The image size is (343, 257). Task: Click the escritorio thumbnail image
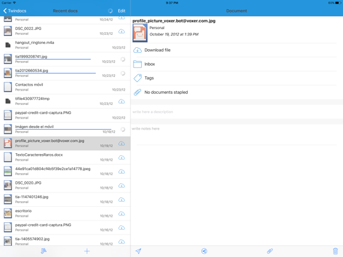point(7,214)
